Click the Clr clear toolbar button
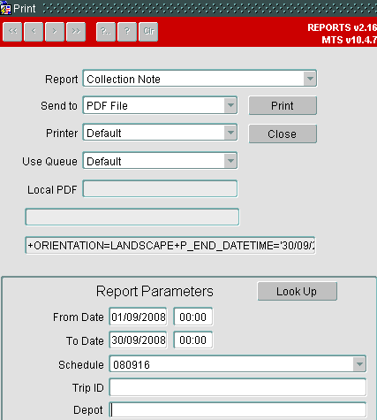 148,32
